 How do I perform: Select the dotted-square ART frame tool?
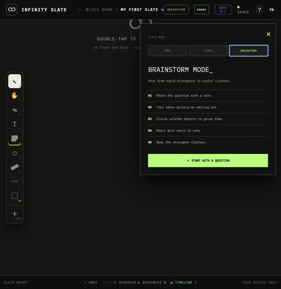(15, 196)
